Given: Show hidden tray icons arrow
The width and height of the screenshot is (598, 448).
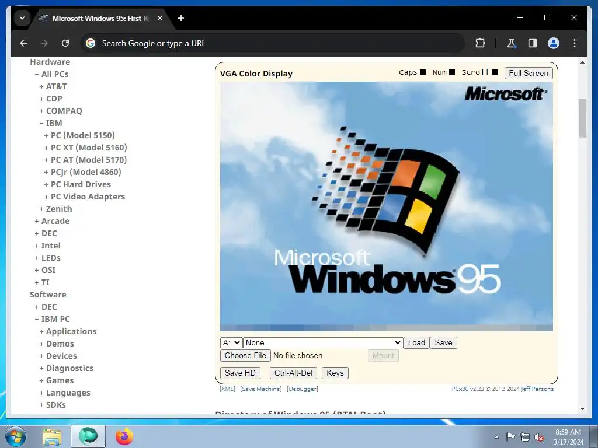Looking at the screenshot, I should pyautogui.click(x=496, y=437).
